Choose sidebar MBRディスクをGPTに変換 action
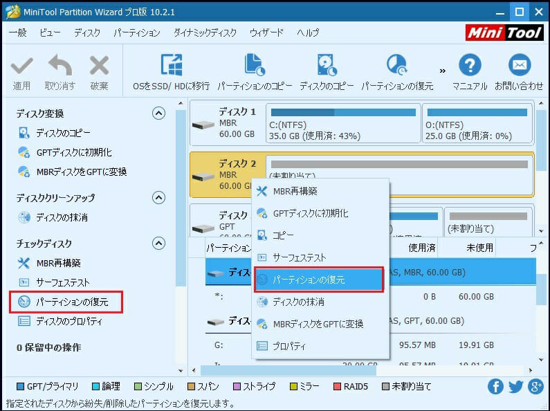Screen dimensions: 550x411 pos(72,172)
